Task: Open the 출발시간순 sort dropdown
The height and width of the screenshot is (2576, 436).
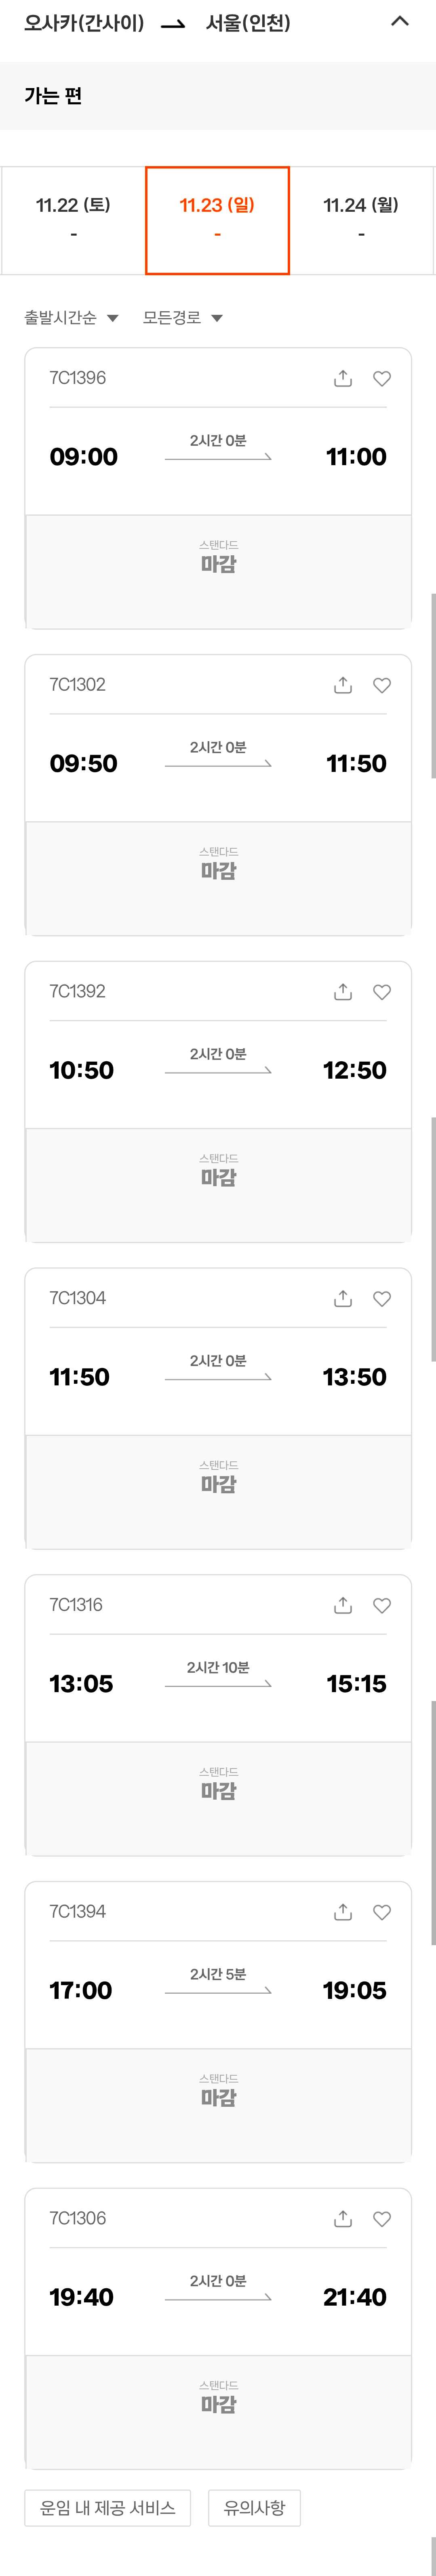Action: (x=71, y=318)
